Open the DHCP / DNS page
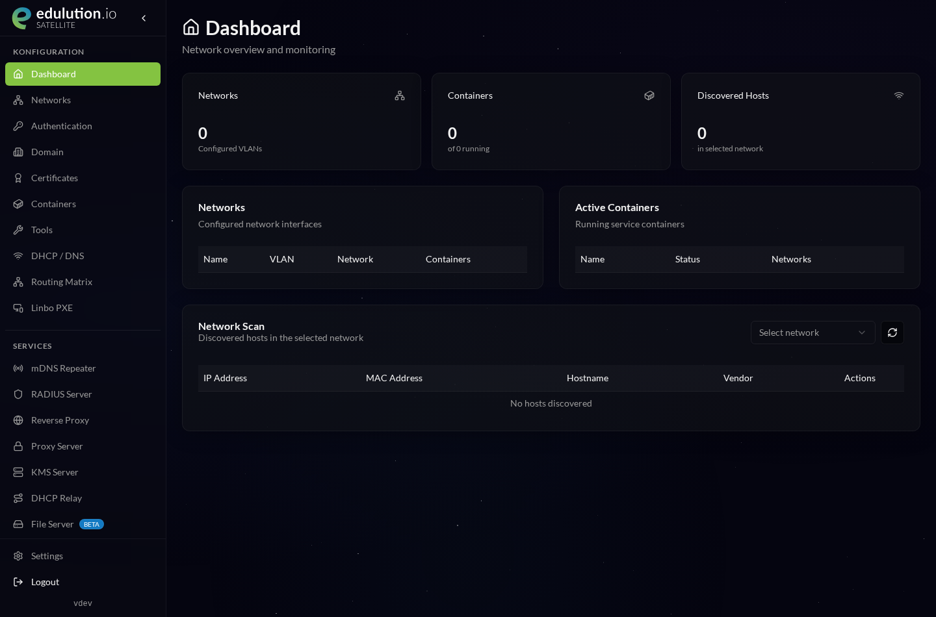The height and width of the screenshot is (617, 936). click(83, 256)
